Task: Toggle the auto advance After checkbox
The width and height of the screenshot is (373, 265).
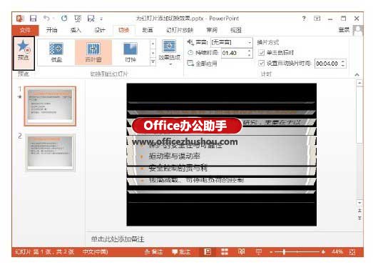Action: tap(261, 64)
